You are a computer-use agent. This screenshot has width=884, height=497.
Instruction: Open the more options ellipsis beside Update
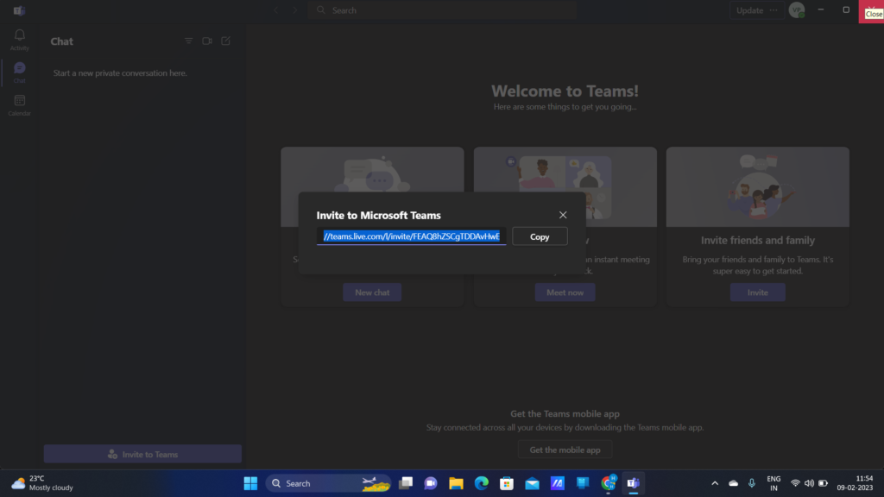773,10
